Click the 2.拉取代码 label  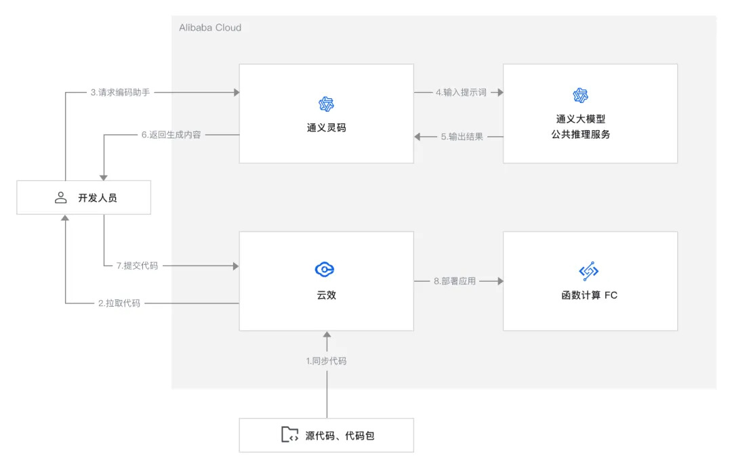pos(119,303)
